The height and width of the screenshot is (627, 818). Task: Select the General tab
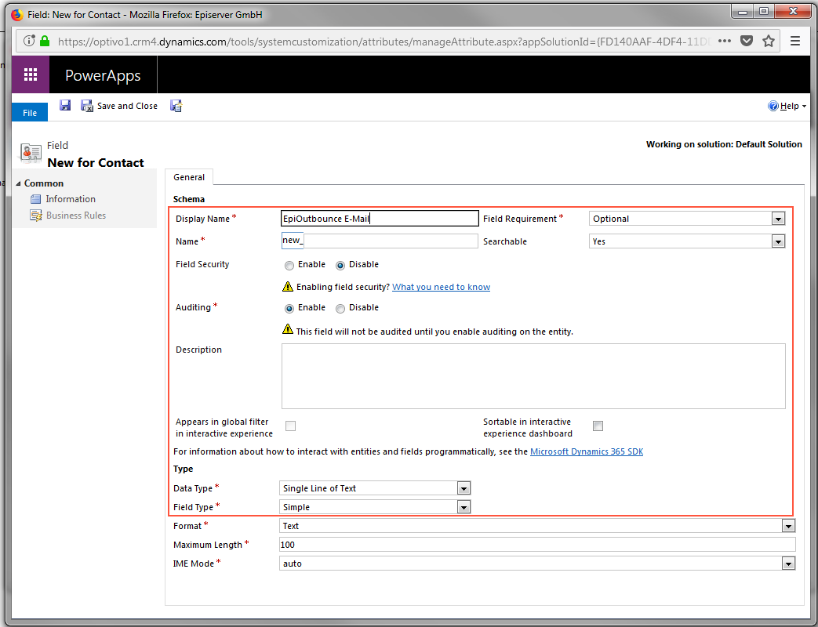189,177
